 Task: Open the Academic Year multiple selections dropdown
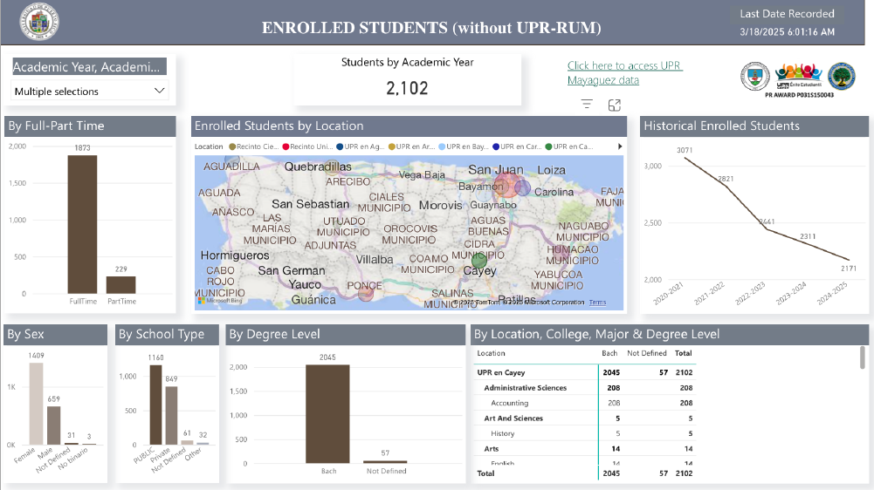[90, 91]
